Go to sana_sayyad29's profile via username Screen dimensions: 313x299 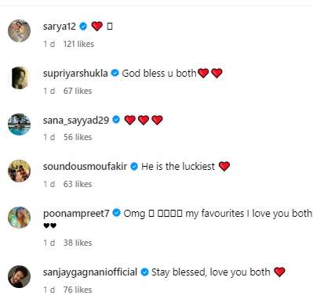(76, 120)
